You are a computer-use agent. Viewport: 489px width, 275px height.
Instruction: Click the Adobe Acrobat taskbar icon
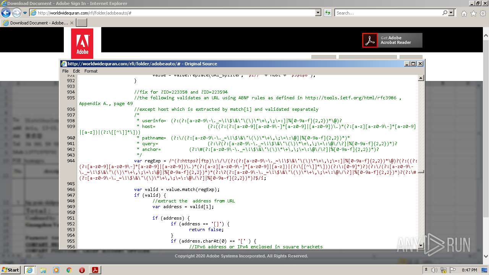click(95, 270)
